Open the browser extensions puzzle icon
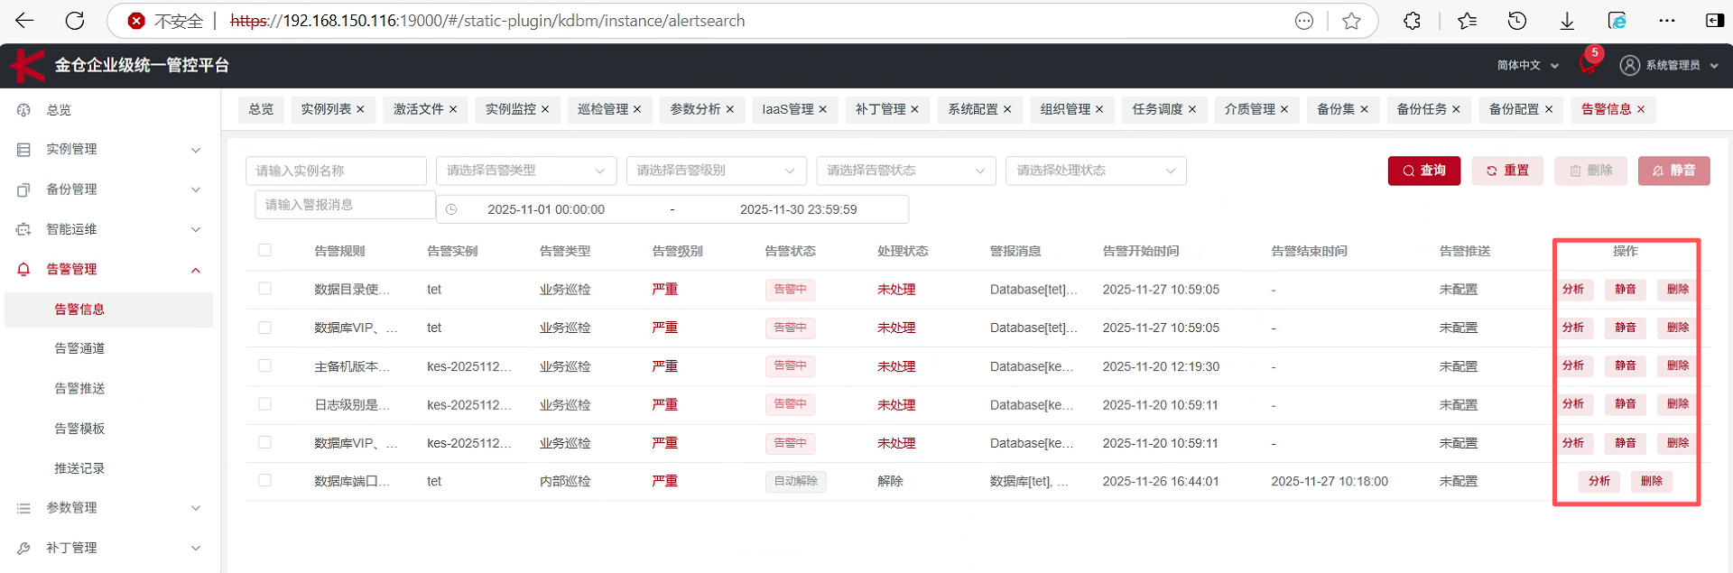Viewport: 1733px width, 573px height. tap(1412, 21)
